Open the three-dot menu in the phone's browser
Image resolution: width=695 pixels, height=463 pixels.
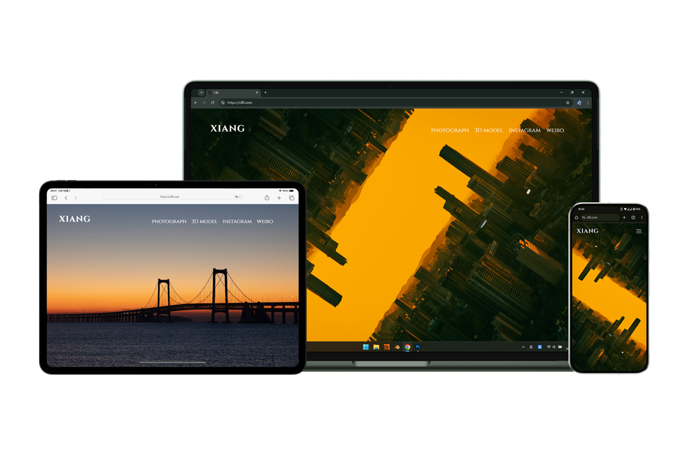point(642,217)
